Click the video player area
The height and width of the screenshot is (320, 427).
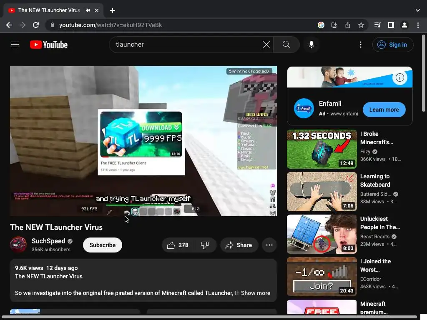[x=143, y=141]
